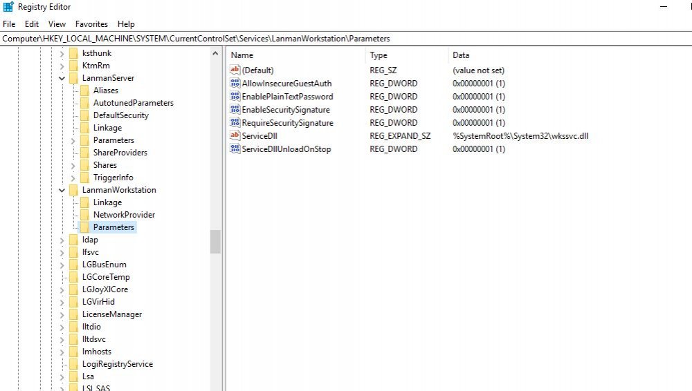The image size is (692, 391).
Task: Select the lltdsvc key
Action: tap(93, 339)
